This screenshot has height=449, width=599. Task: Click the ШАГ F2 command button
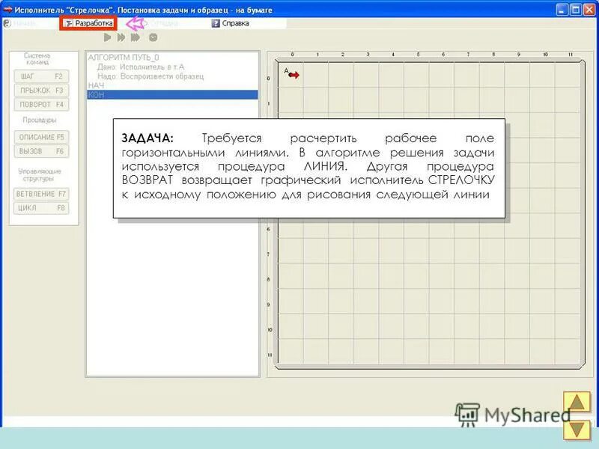(x=41, y=76)
